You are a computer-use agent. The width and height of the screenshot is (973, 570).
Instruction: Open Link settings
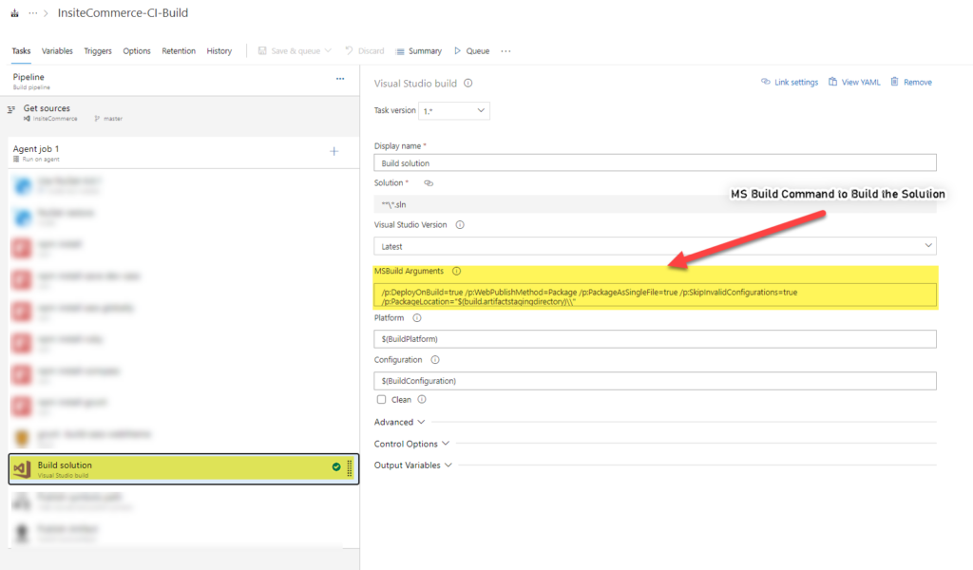790,82
